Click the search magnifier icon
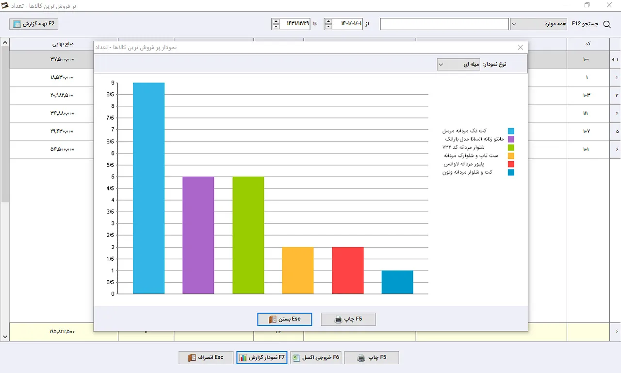The height and width of the screenshot is (373, 621). coord(607,24)
